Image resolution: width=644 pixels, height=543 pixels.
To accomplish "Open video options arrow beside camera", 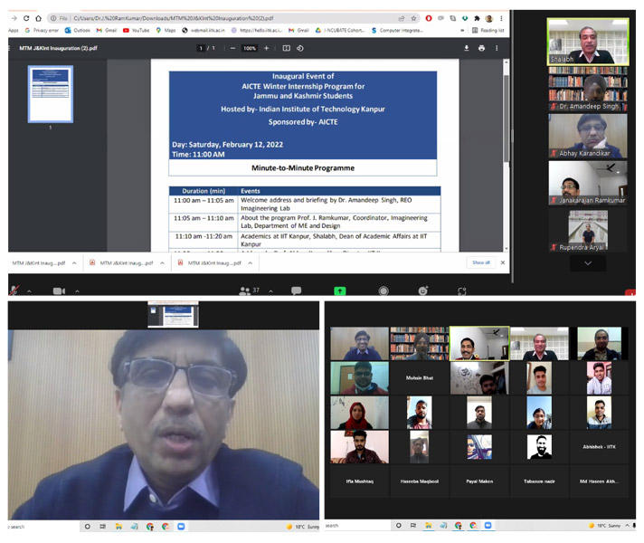I will 76,291.
